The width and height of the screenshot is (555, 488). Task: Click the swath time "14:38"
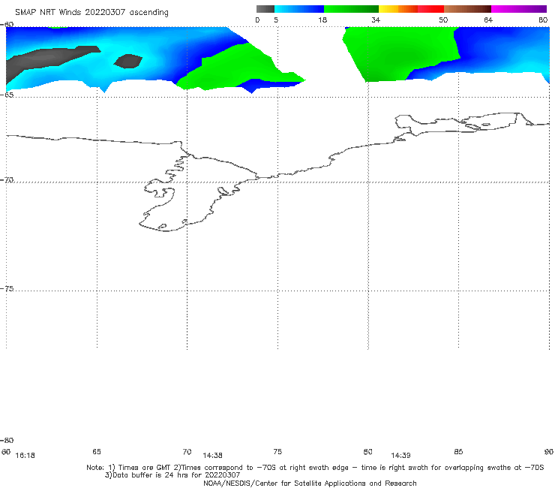tap(212, 456)
